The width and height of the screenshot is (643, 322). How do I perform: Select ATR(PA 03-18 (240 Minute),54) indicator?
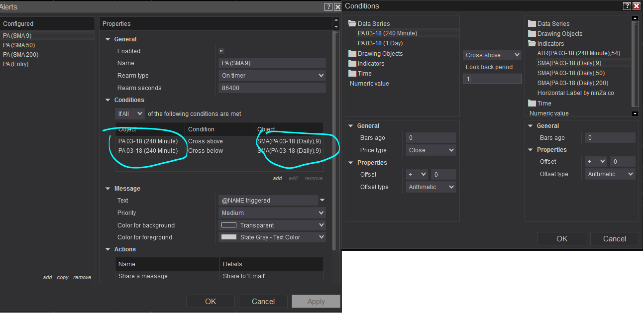(579, 53)
